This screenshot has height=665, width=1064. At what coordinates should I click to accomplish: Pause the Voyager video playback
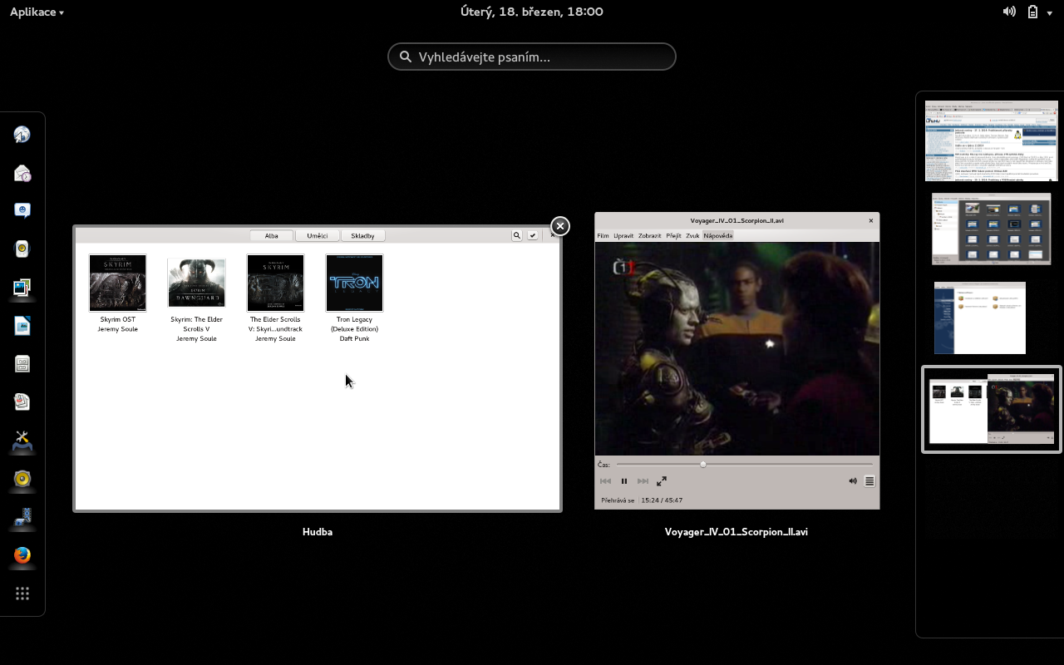click(624, 481)
